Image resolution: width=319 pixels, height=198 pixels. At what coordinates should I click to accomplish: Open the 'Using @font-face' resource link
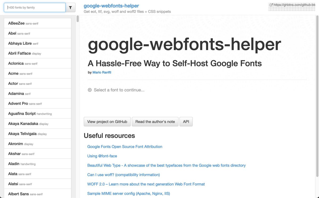[x=102, y=156]
